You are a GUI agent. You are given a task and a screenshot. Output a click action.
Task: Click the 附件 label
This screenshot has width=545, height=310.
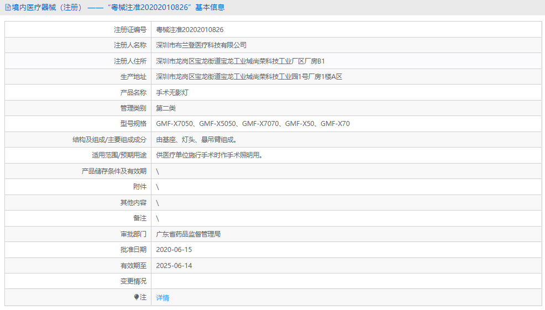pyautogui.click(x=140, y=187)
